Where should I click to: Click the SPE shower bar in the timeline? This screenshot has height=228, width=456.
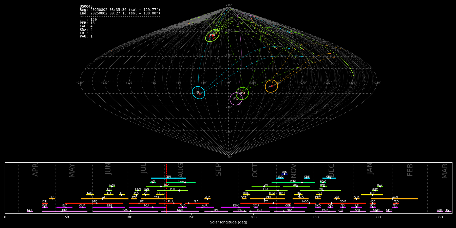pyautogui.click(x=216, y=211)
